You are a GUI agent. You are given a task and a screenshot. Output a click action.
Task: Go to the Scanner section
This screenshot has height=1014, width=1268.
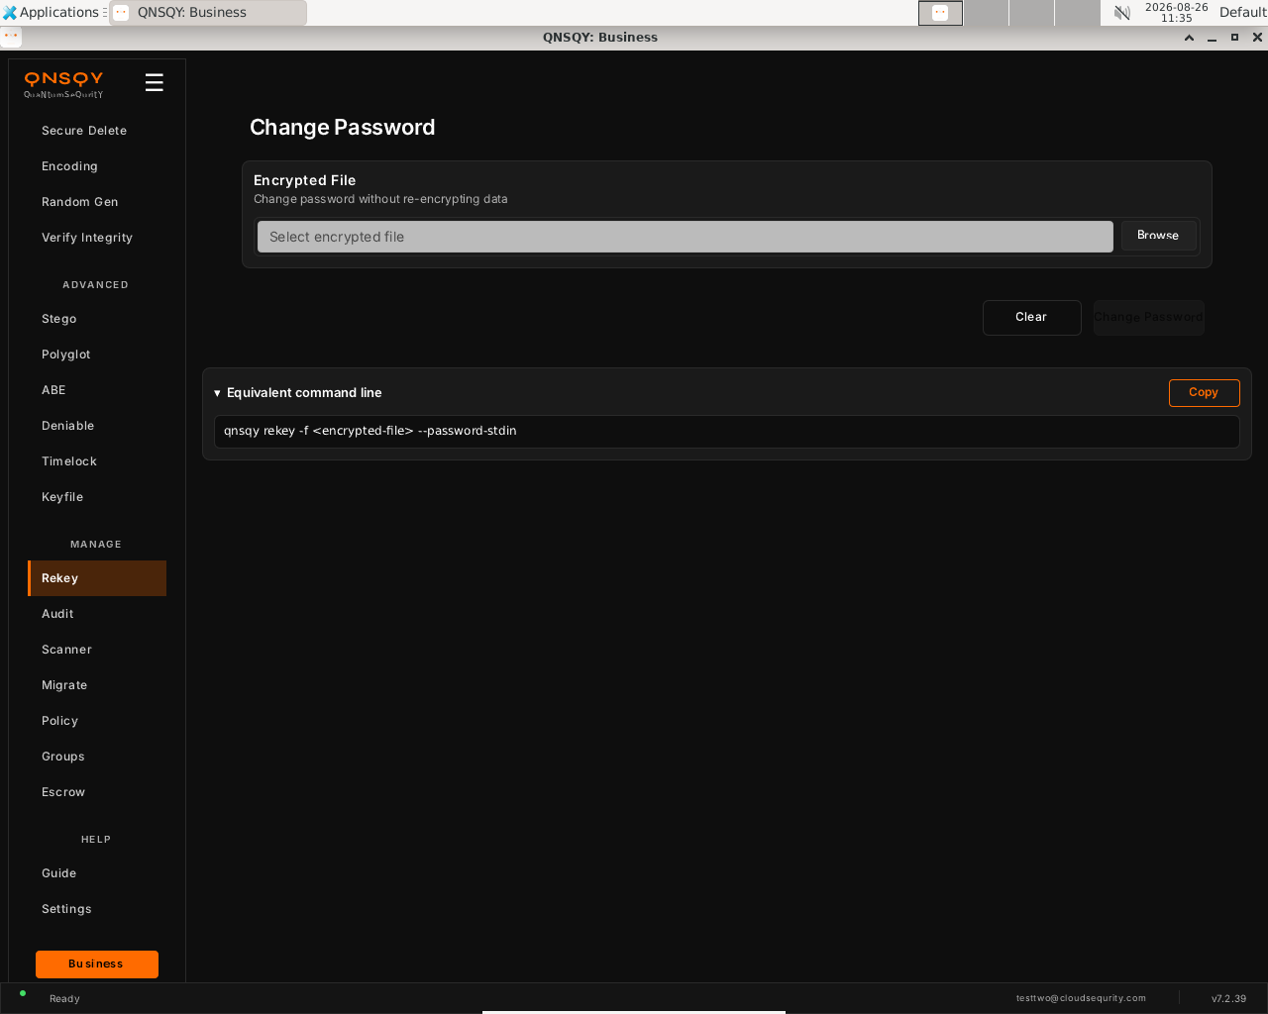point(97,650)
